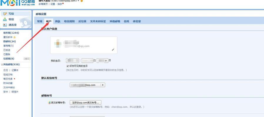Viewport: 264px width, 117px height.
Task: Open 通讯录 contacts
Action: 13,25
